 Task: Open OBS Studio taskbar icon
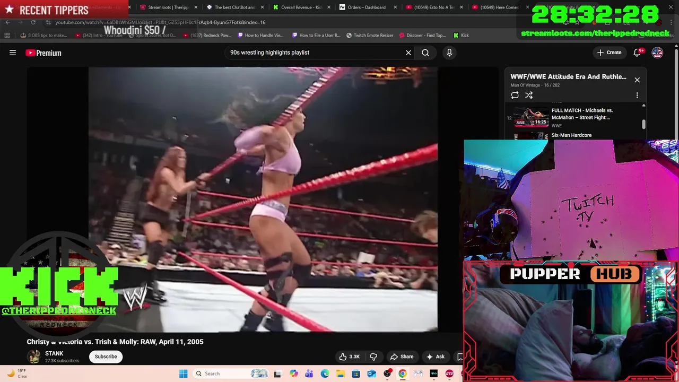[387, 374]
